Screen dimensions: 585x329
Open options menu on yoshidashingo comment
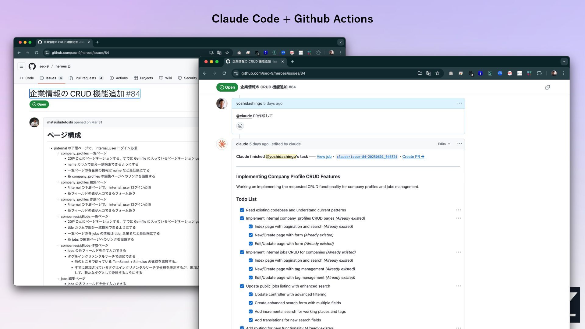point(459,103)
